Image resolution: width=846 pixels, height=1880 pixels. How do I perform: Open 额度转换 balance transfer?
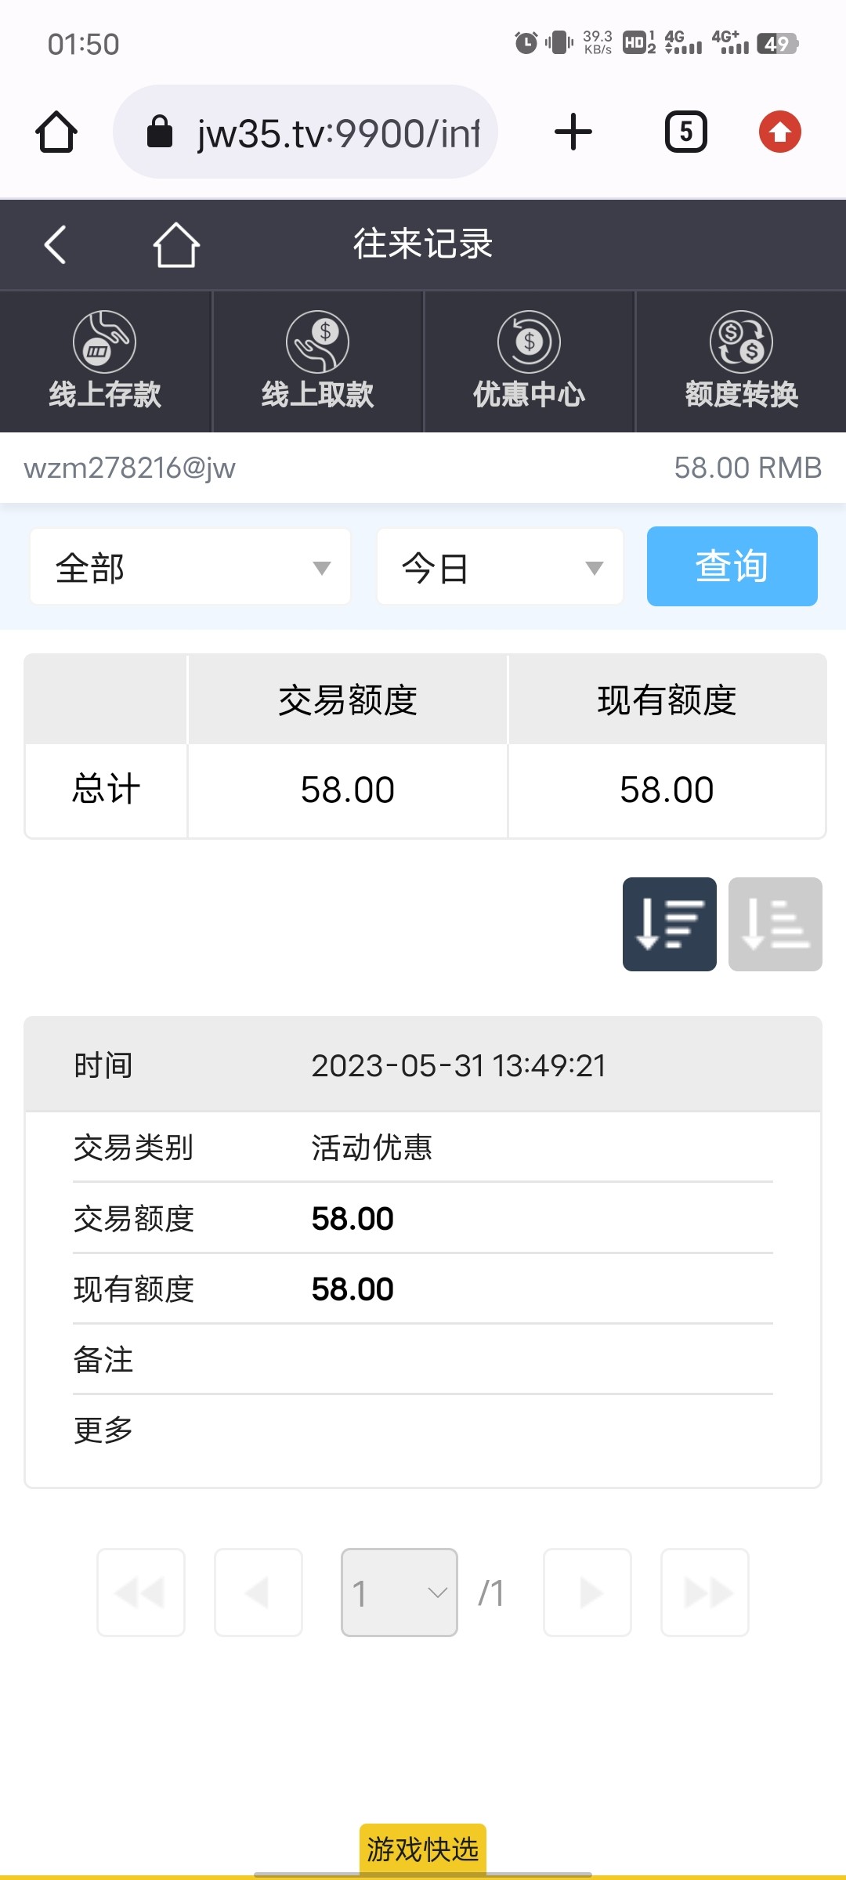pos(741,362)
